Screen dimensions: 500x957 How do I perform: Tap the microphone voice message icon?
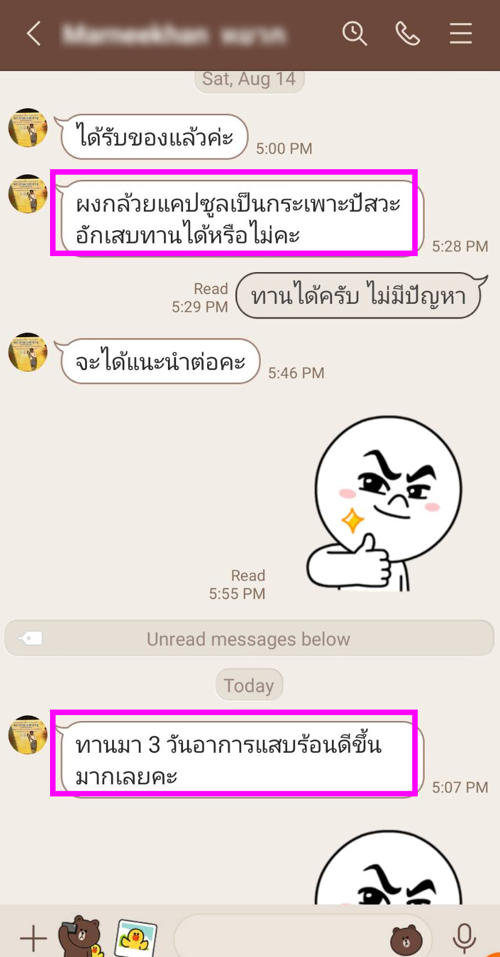[464, 939]
